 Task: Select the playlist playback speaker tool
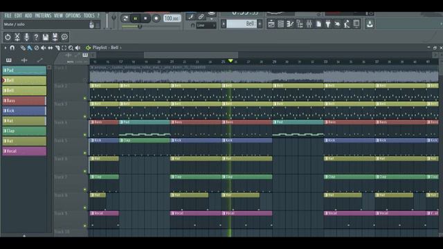[x=78, y=48]
